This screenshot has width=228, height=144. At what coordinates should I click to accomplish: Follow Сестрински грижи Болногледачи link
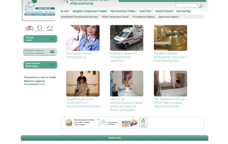[79, 55]
